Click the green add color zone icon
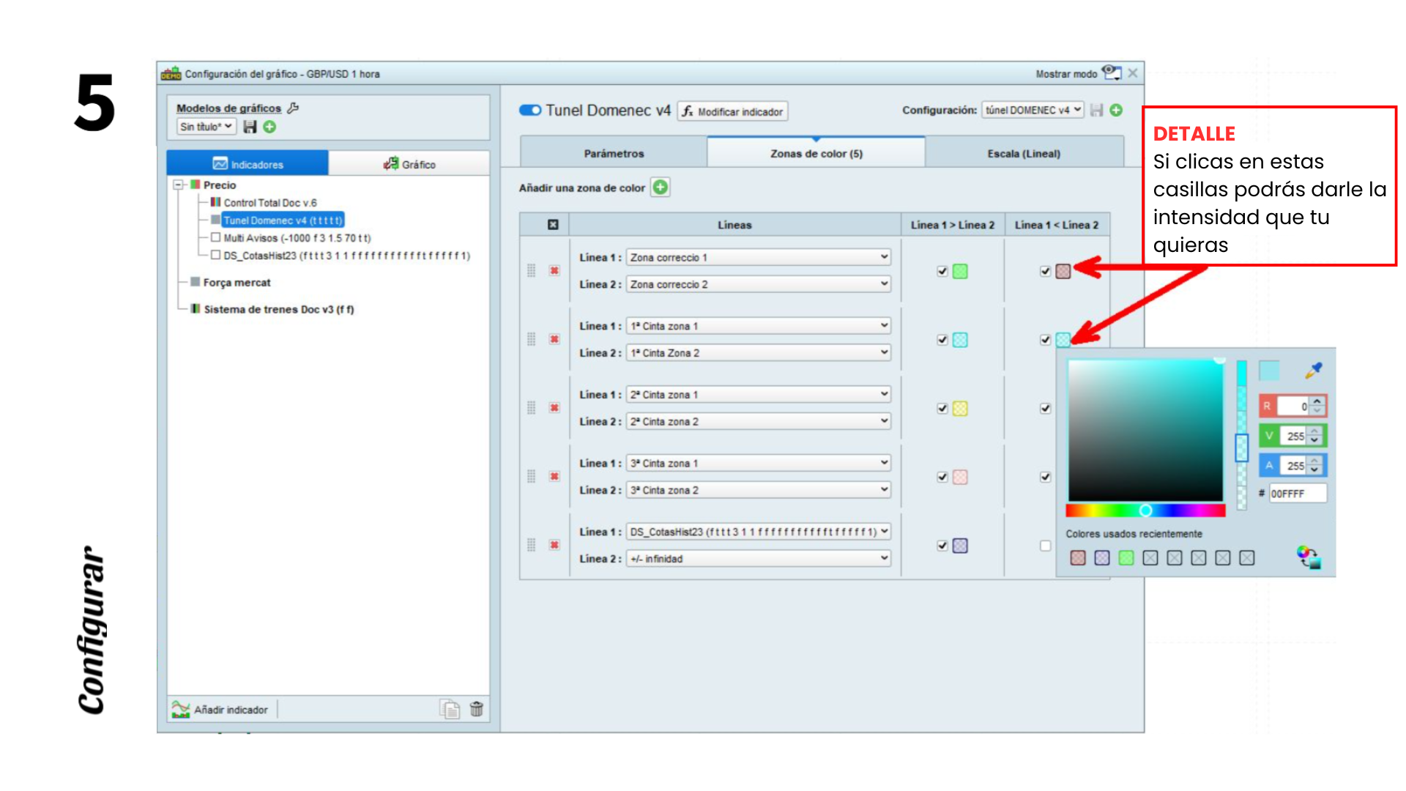The width and height of the screenshot is (1406, 791). tap(660, 187)
